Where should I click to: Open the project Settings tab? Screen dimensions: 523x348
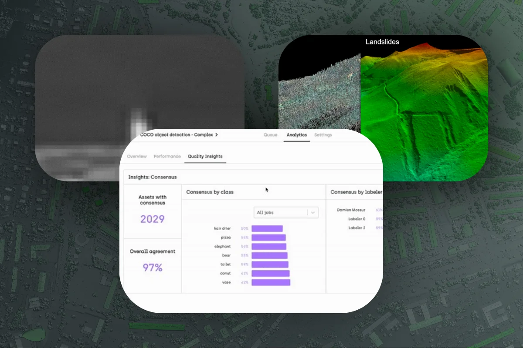pos(323,135)
